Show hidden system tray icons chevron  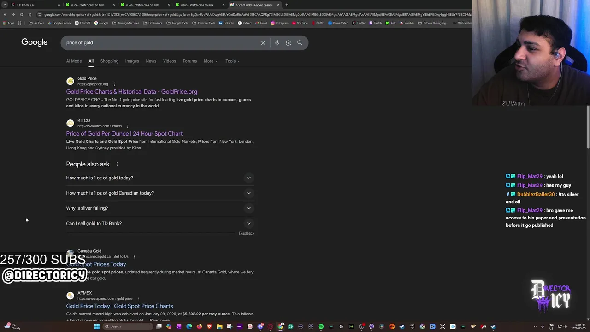[535, 326]
